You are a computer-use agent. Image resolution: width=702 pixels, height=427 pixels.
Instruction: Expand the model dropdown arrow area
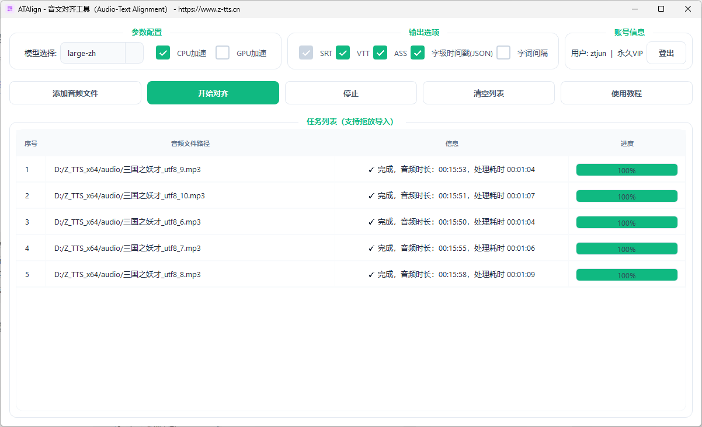(134, 53)
